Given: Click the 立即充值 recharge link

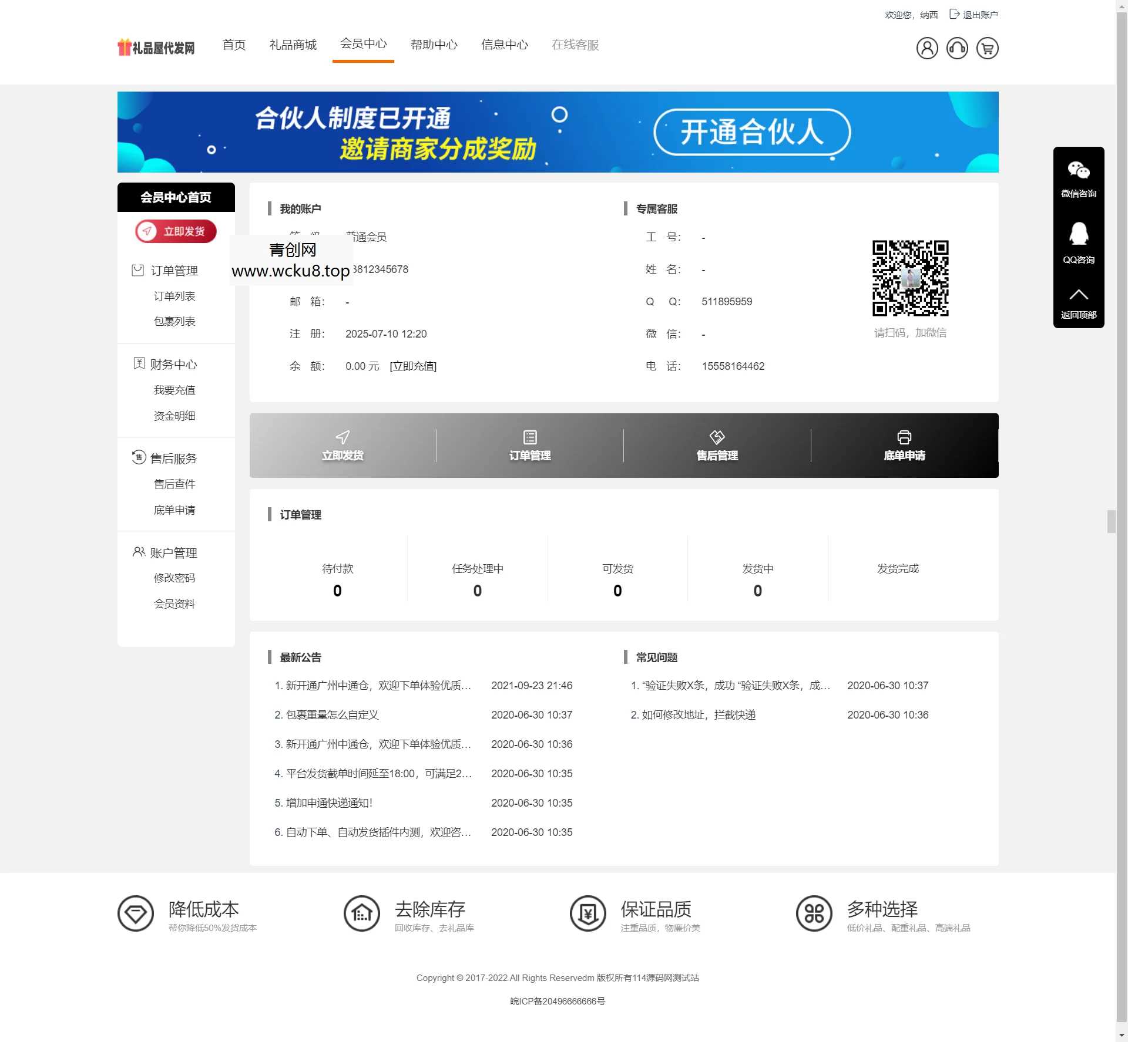Looking at the screenshot, I should pyautogui.click(x=413, y=366).
